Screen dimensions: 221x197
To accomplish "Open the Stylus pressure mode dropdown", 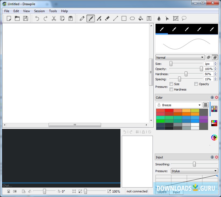I will pyautogui.click(x=194, y=171).
